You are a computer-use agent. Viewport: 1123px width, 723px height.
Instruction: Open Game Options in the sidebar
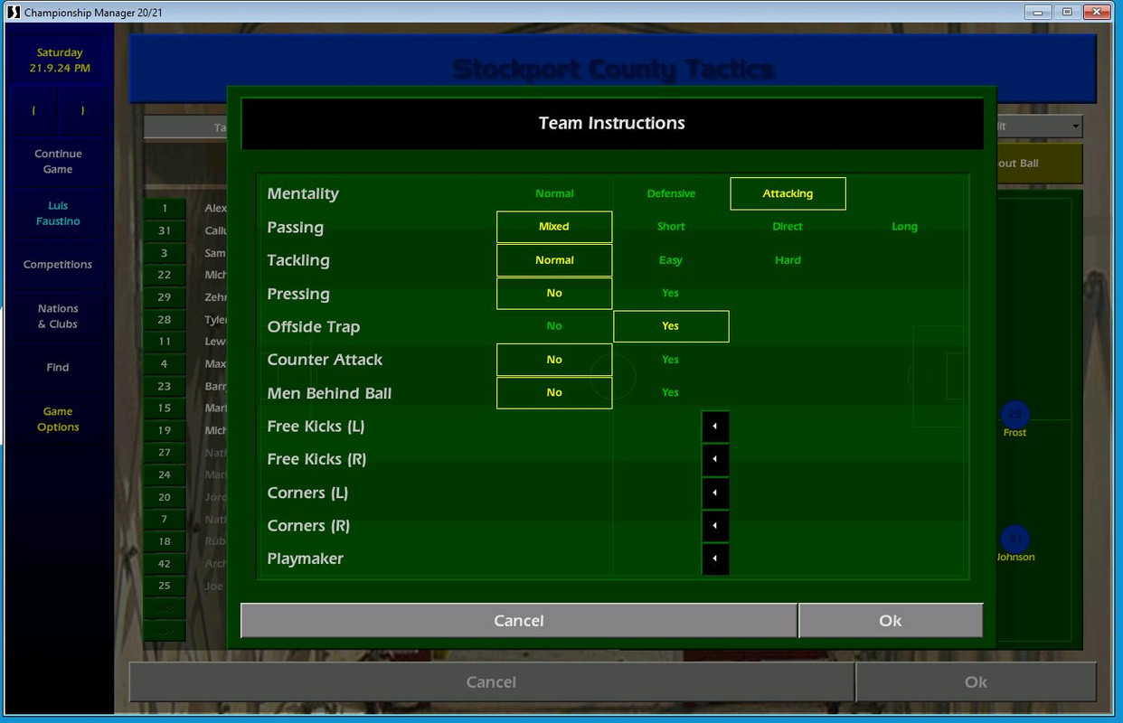[58, 419]
